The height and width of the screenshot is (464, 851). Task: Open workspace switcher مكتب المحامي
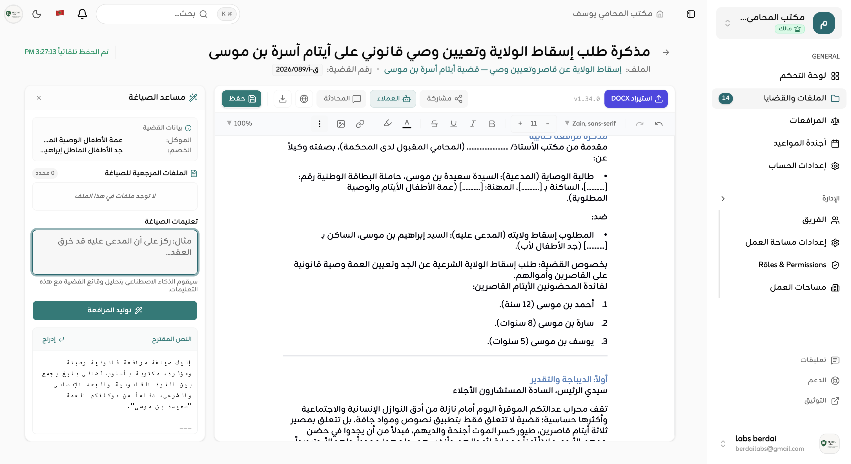tap(779, 23)
